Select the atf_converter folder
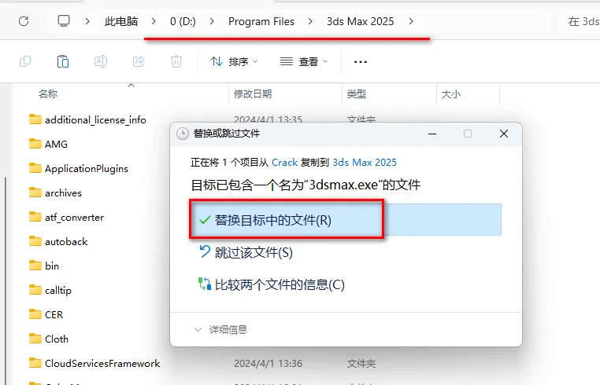Viewport: 600px width, 385px height. (74, 218)
